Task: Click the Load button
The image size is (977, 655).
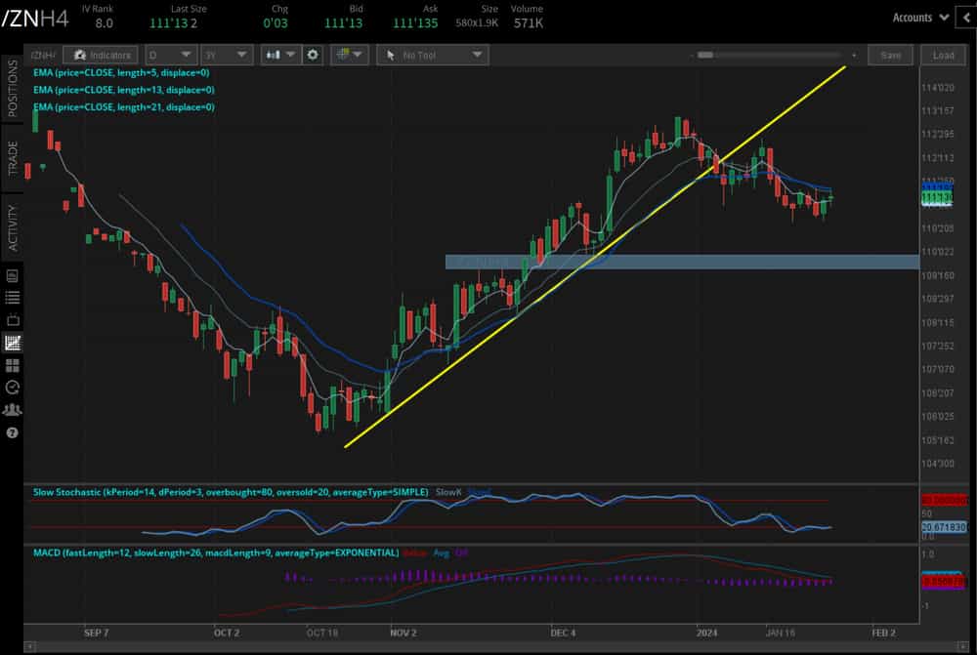Action: (x=943, y=55)
